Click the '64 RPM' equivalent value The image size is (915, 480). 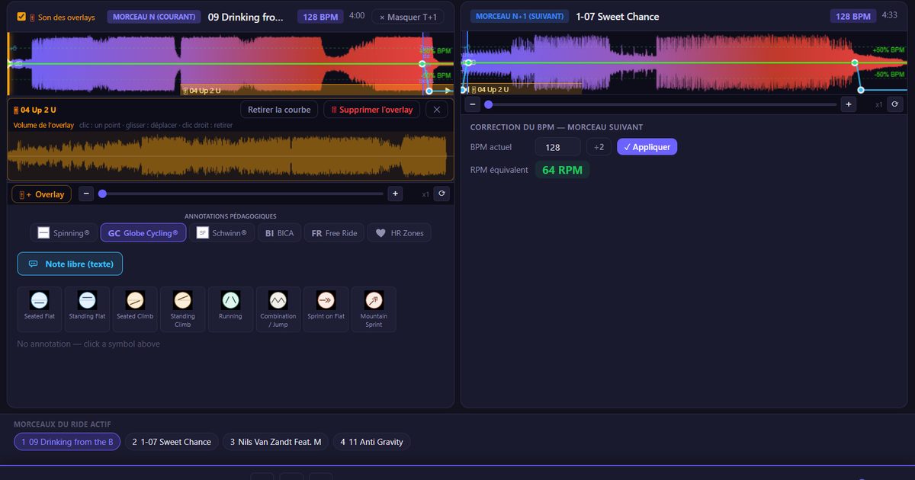pyautogui.click(x=562, y=170)
